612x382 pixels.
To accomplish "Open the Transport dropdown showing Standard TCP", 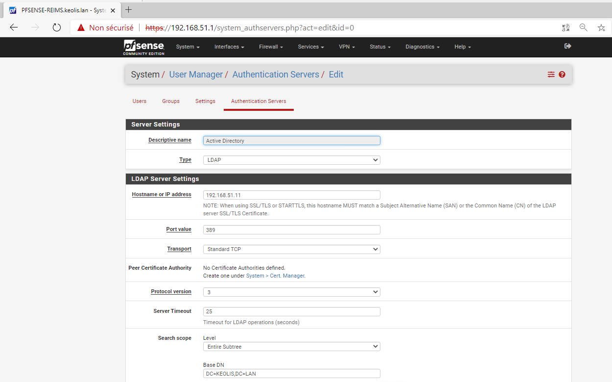I will point(292,249).
